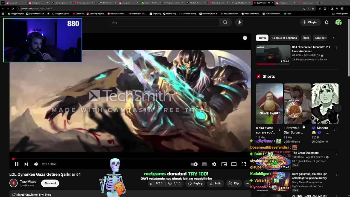Switch to miniplayer mode
This screenshot has width=350, height=197.
point(224,164)
